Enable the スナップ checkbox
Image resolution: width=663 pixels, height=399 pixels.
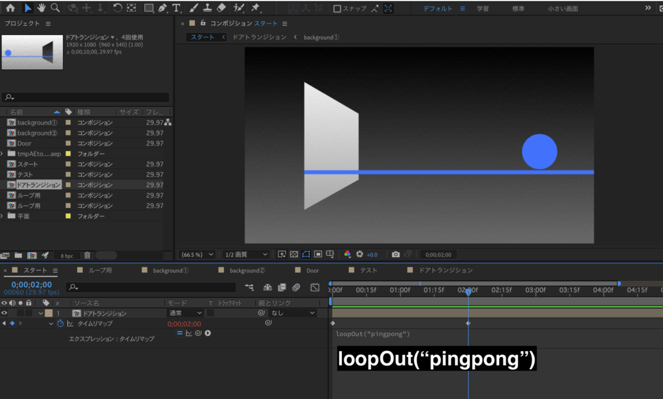tap(337, 9)
